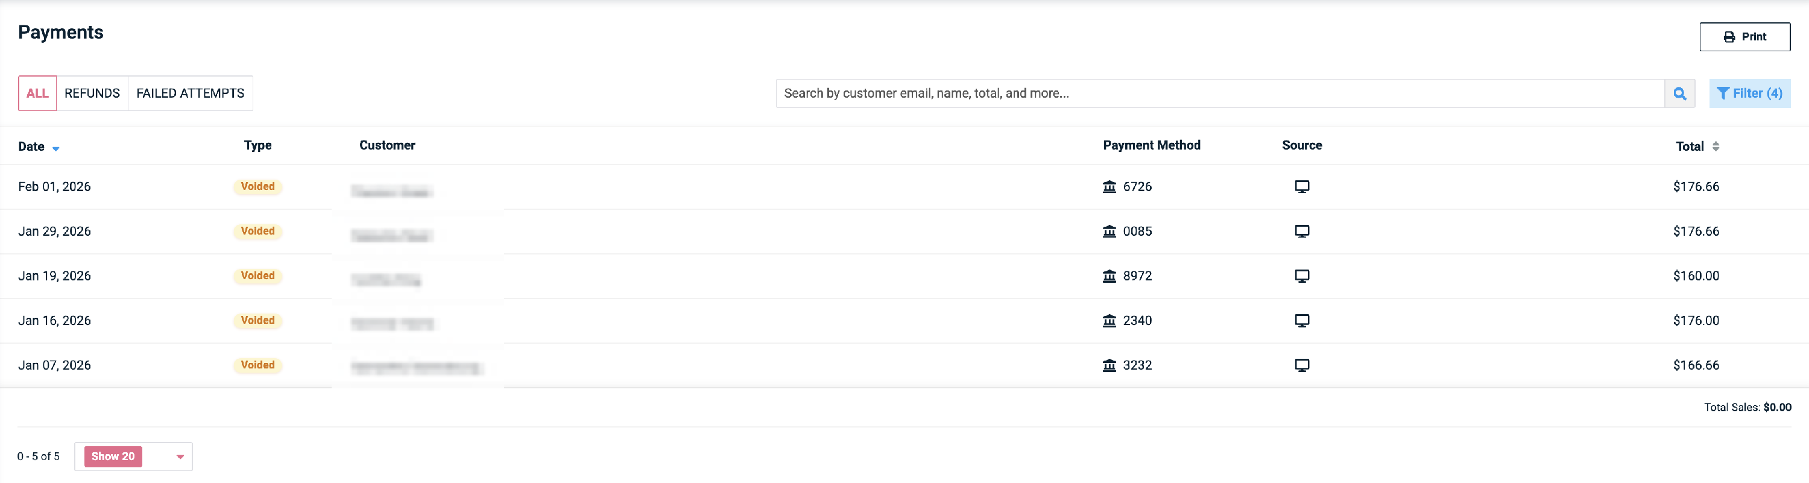Click the monitor source icon for Jan 19, 2026
This screenshot has height=483, width=1809.
[1301, 276]
